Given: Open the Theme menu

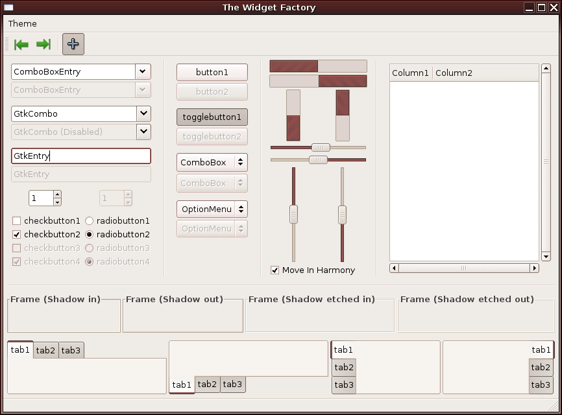Looking at the screenshot, I should click(x=23, y=24).
